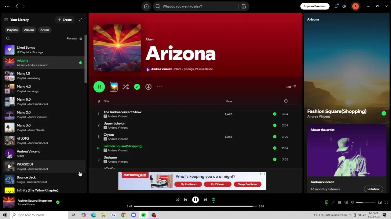391x219 pixels.
Task: Open the Home icon
Action: (146, 6)
